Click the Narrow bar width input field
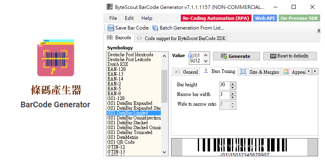The width and height of the screenshot is (325, 162). tap(225, 96)
